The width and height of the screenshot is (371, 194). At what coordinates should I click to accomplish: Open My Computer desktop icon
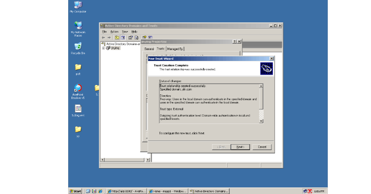[78, 5]
